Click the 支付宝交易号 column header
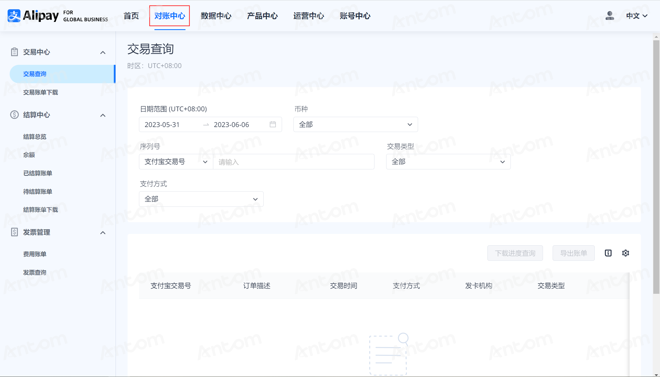 click(x=171, y=286)
